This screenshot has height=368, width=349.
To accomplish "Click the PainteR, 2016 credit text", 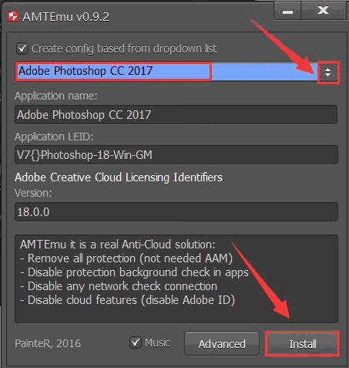I will click(x=48, y=343).
